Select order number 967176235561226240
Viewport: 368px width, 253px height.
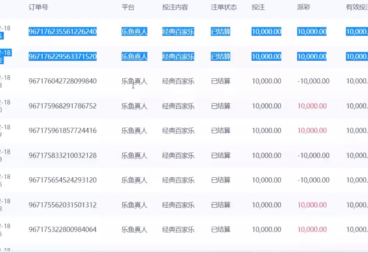pos(62,32)
